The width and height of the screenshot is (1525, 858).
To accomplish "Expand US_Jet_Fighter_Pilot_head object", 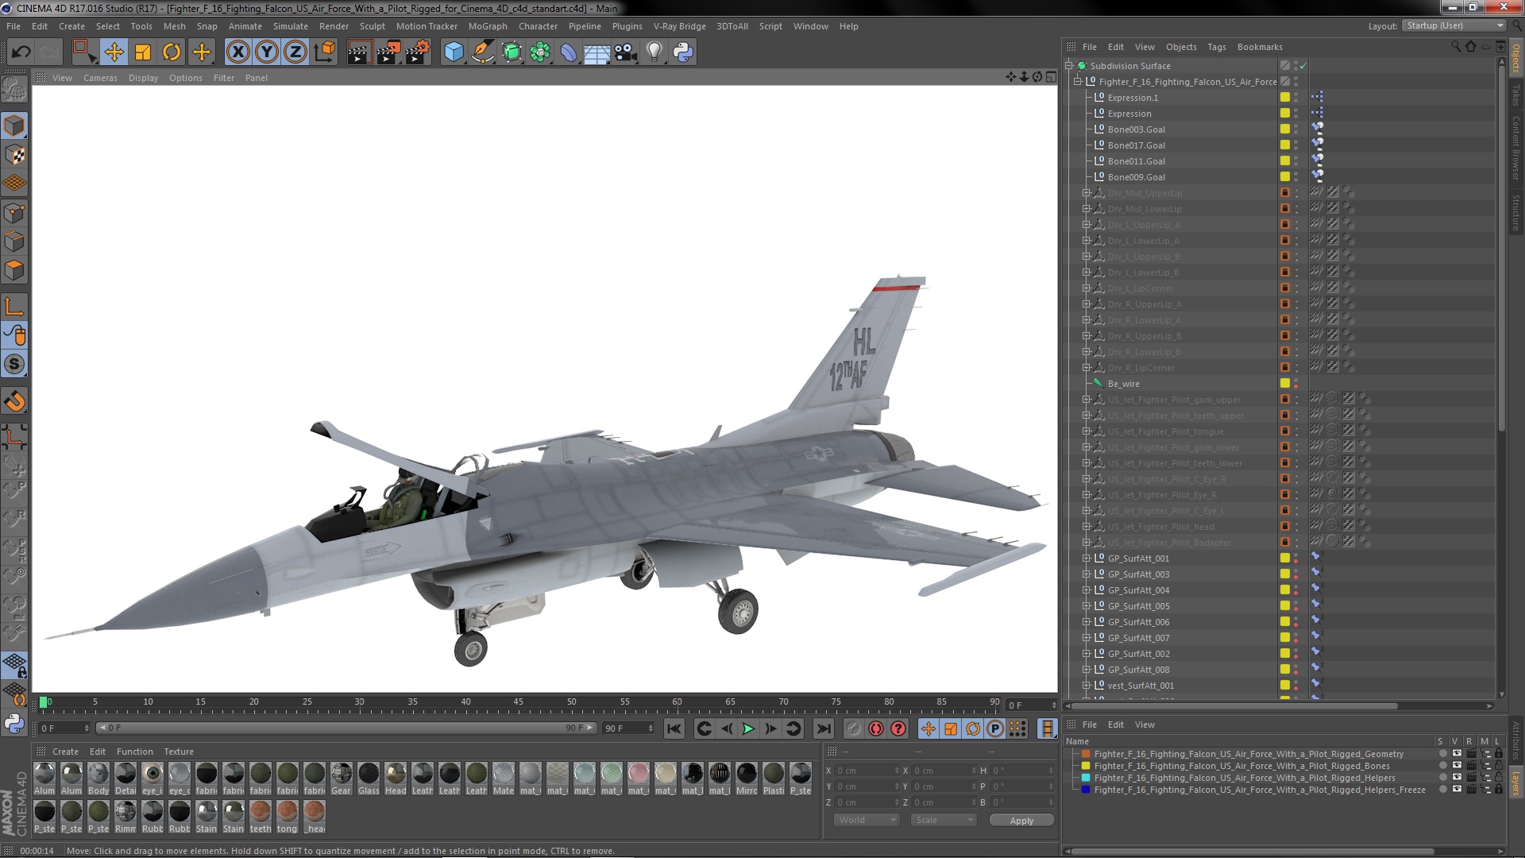I will (1087, 527).
